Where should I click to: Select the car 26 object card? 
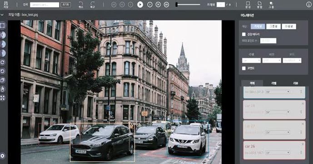click(274, 150)
